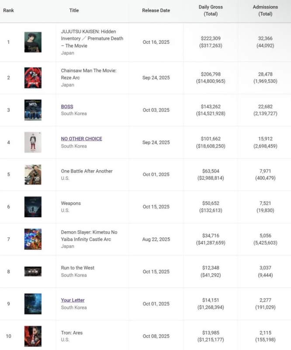
Task: Click the Demon Slayer Infinity Castle poster
Action: point(33,239)
